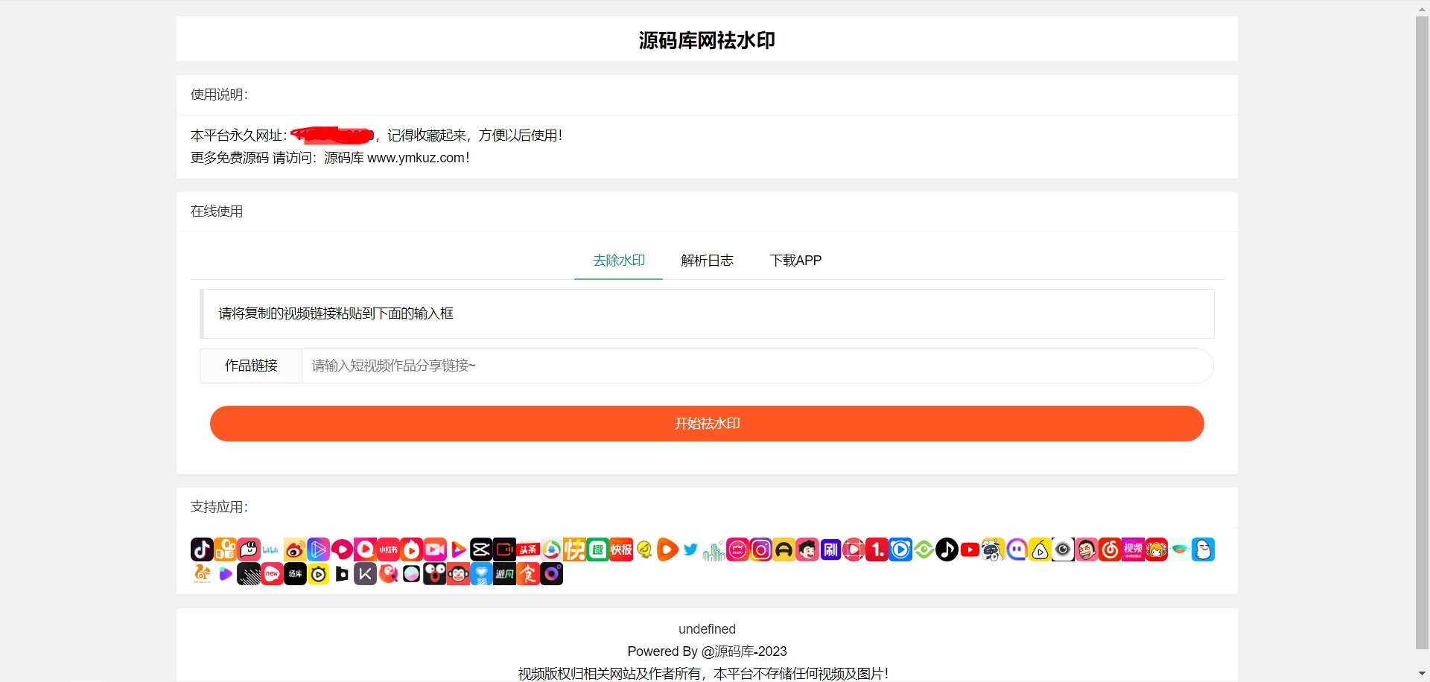This screenshot has width=1430, height=682.
Task: Click the 快报 (Kuaibao) icon
Action: (620, 549)
